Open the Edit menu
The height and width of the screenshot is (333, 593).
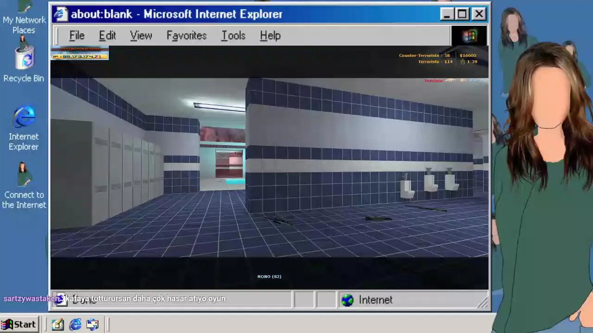tap(107, 36)
